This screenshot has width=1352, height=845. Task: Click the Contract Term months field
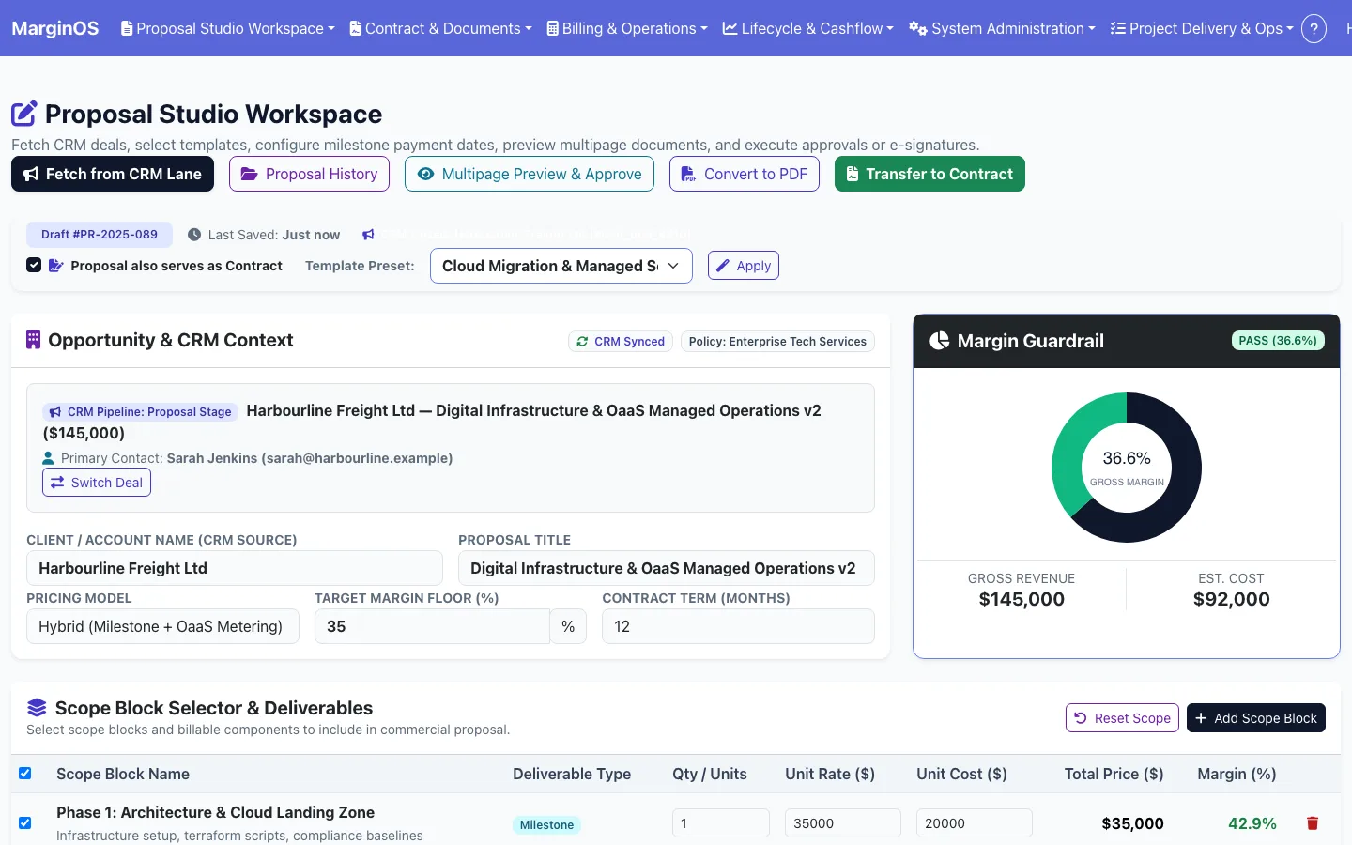(738, 626)
